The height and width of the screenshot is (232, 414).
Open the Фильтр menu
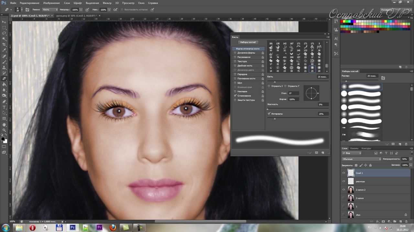[x=107, y=3]
